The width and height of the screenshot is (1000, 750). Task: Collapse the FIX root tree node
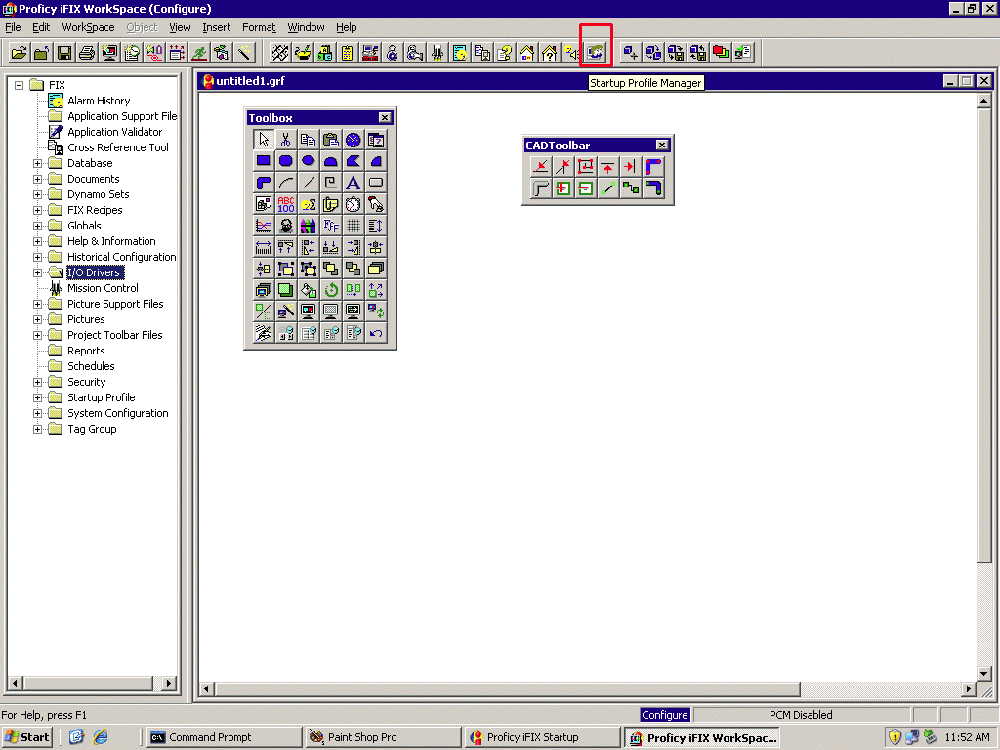(20, 85)
